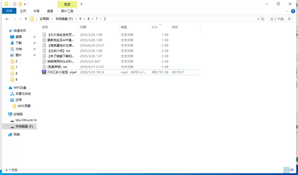Open the 图片工具 ribbon tab
The height and width of the screenshot is (175, 298).
67,11
